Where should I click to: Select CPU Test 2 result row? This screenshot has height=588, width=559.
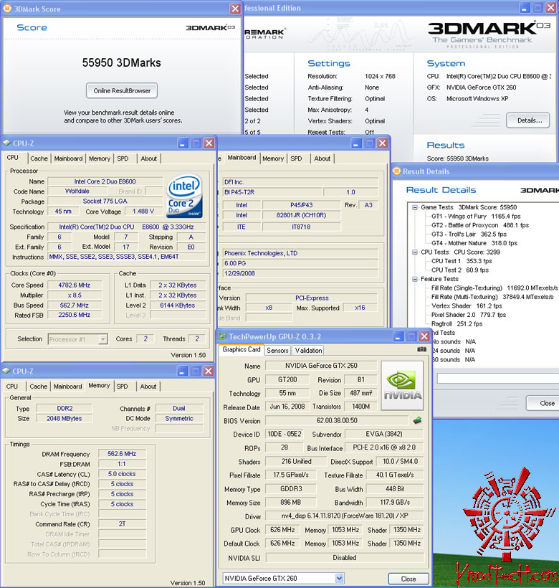(460, 270)
